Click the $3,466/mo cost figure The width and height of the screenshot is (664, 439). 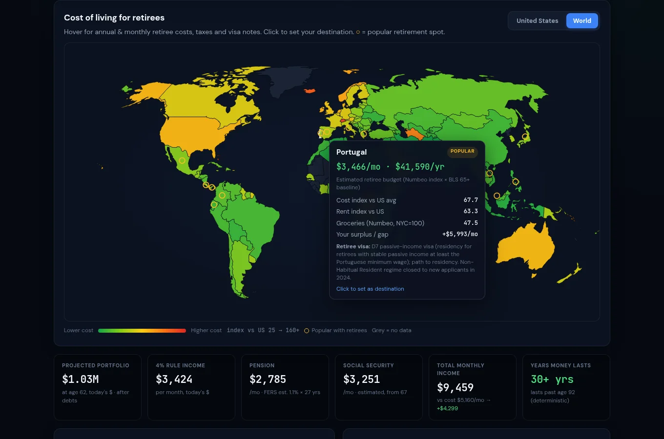(358, 167)
